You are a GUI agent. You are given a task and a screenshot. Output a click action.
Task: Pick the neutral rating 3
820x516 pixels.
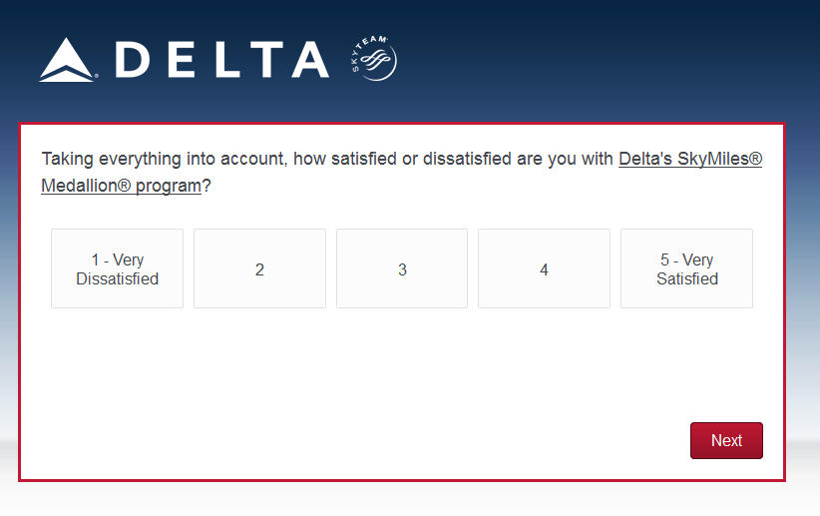point(402,269)
